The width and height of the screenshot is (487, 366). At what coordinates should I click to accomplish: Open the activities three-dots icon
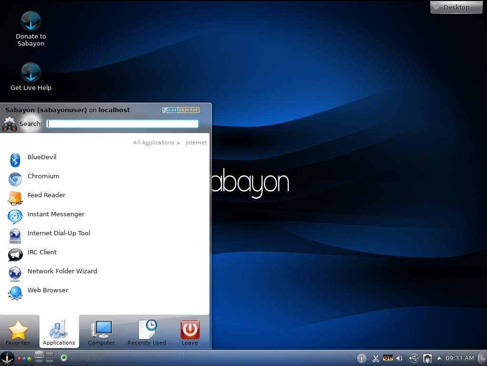(24, 359)
